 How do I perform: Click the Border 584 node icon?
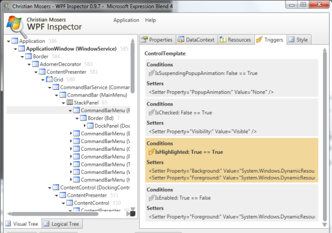(x=28, y=56)
